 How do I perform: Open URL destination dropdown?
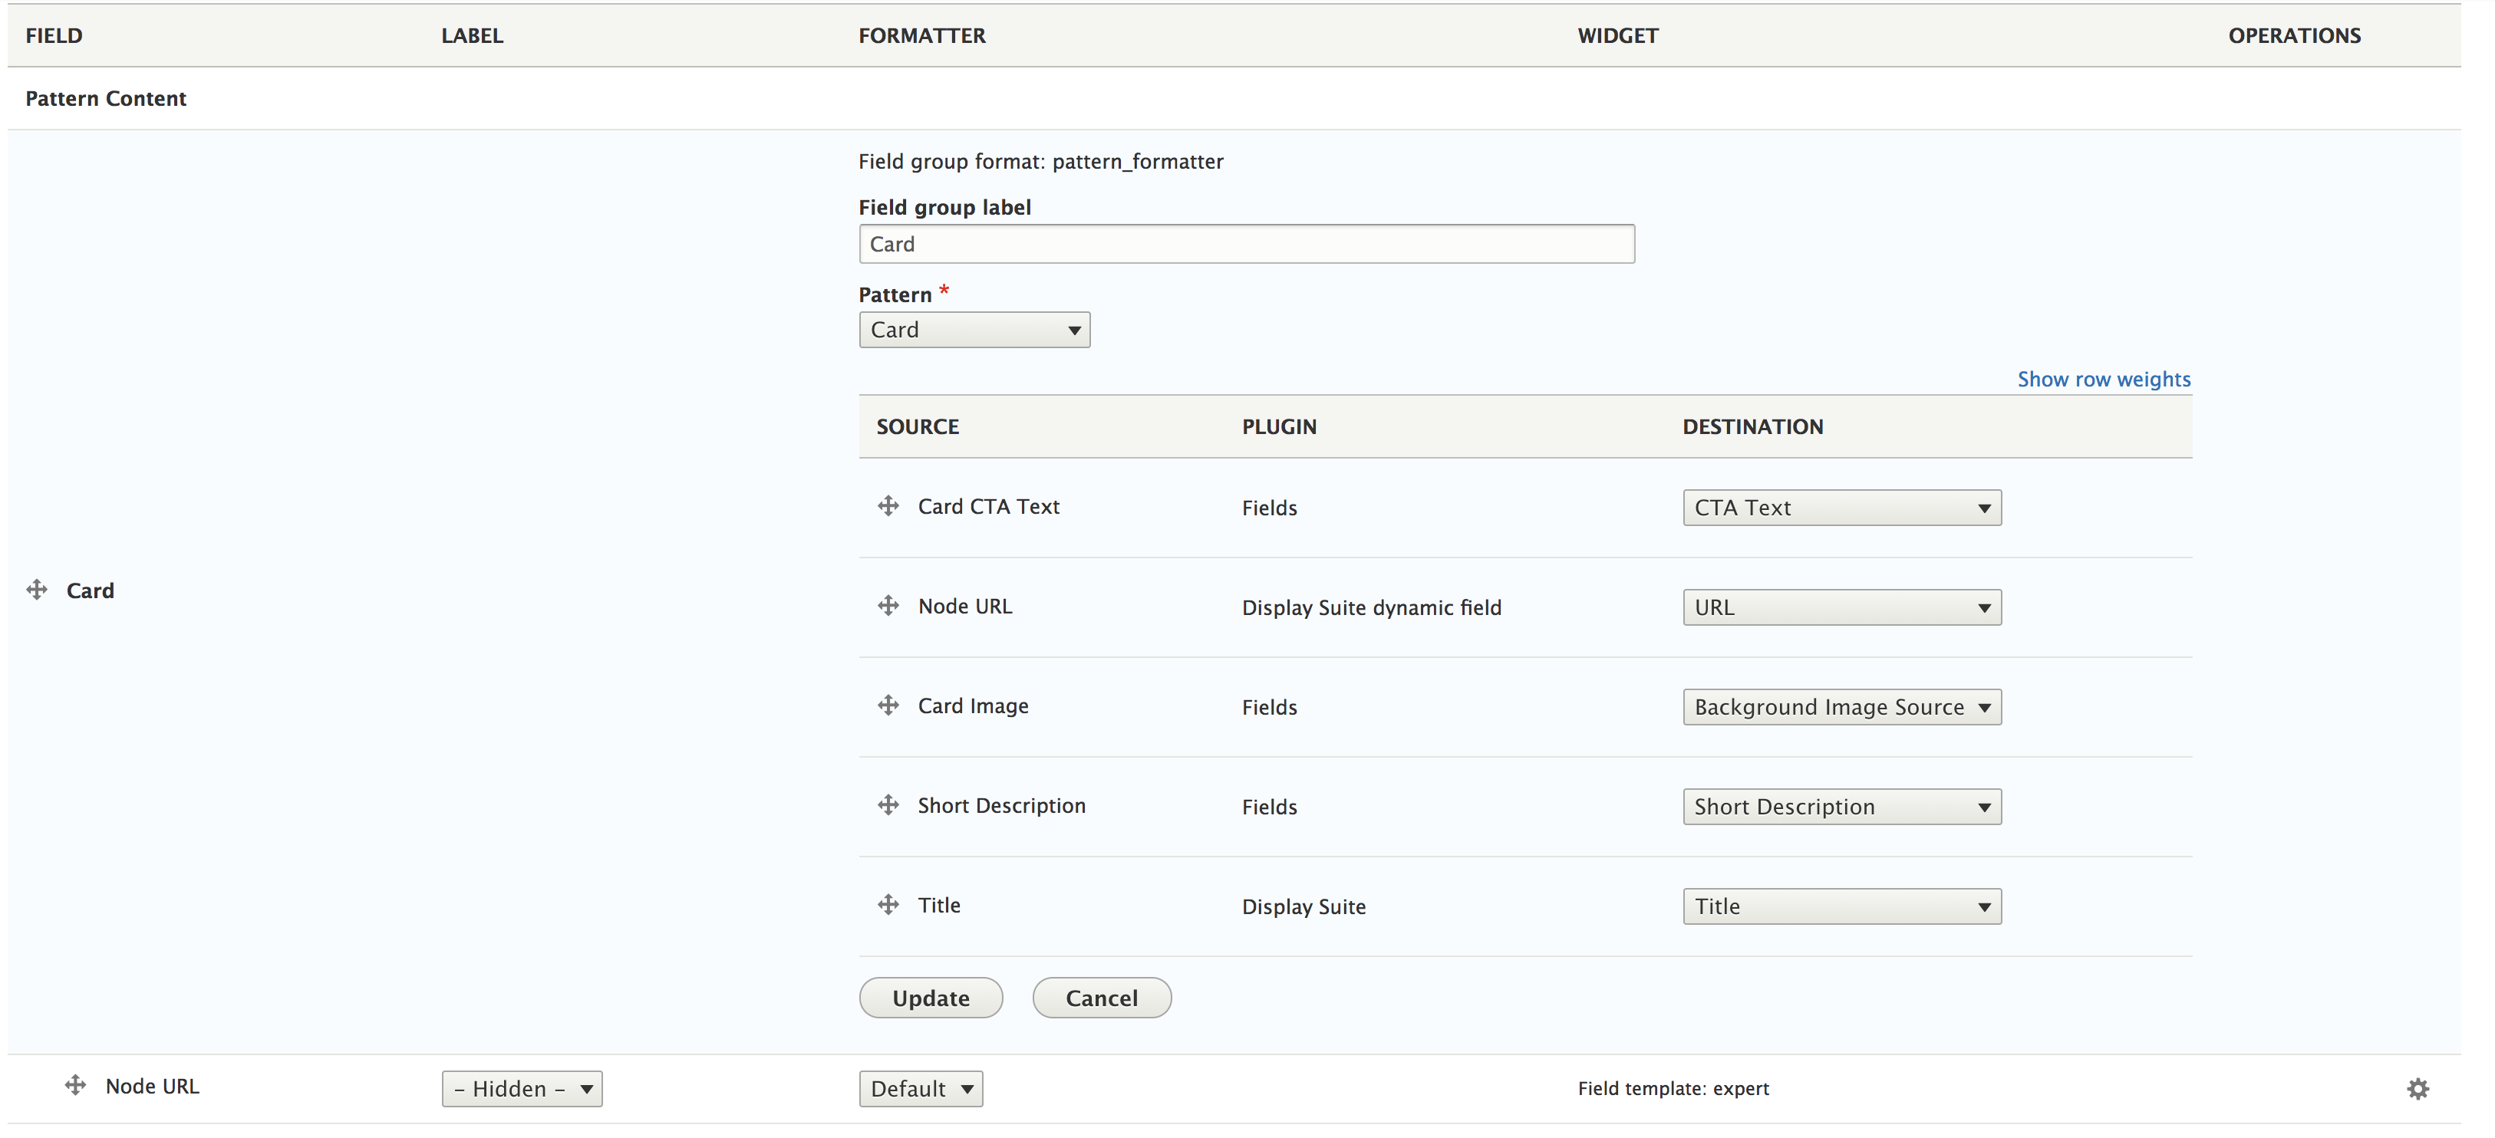(1841, 607)
